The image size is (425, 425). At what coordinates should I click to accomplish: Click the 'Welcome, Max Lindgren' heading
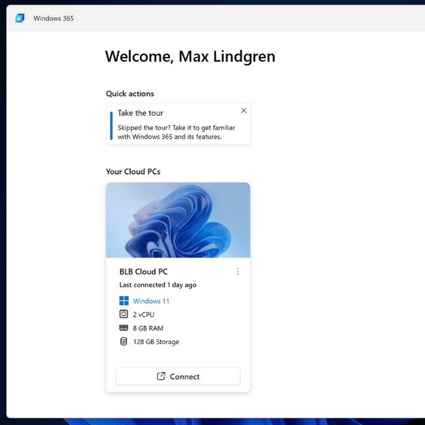tap(190, 57)
